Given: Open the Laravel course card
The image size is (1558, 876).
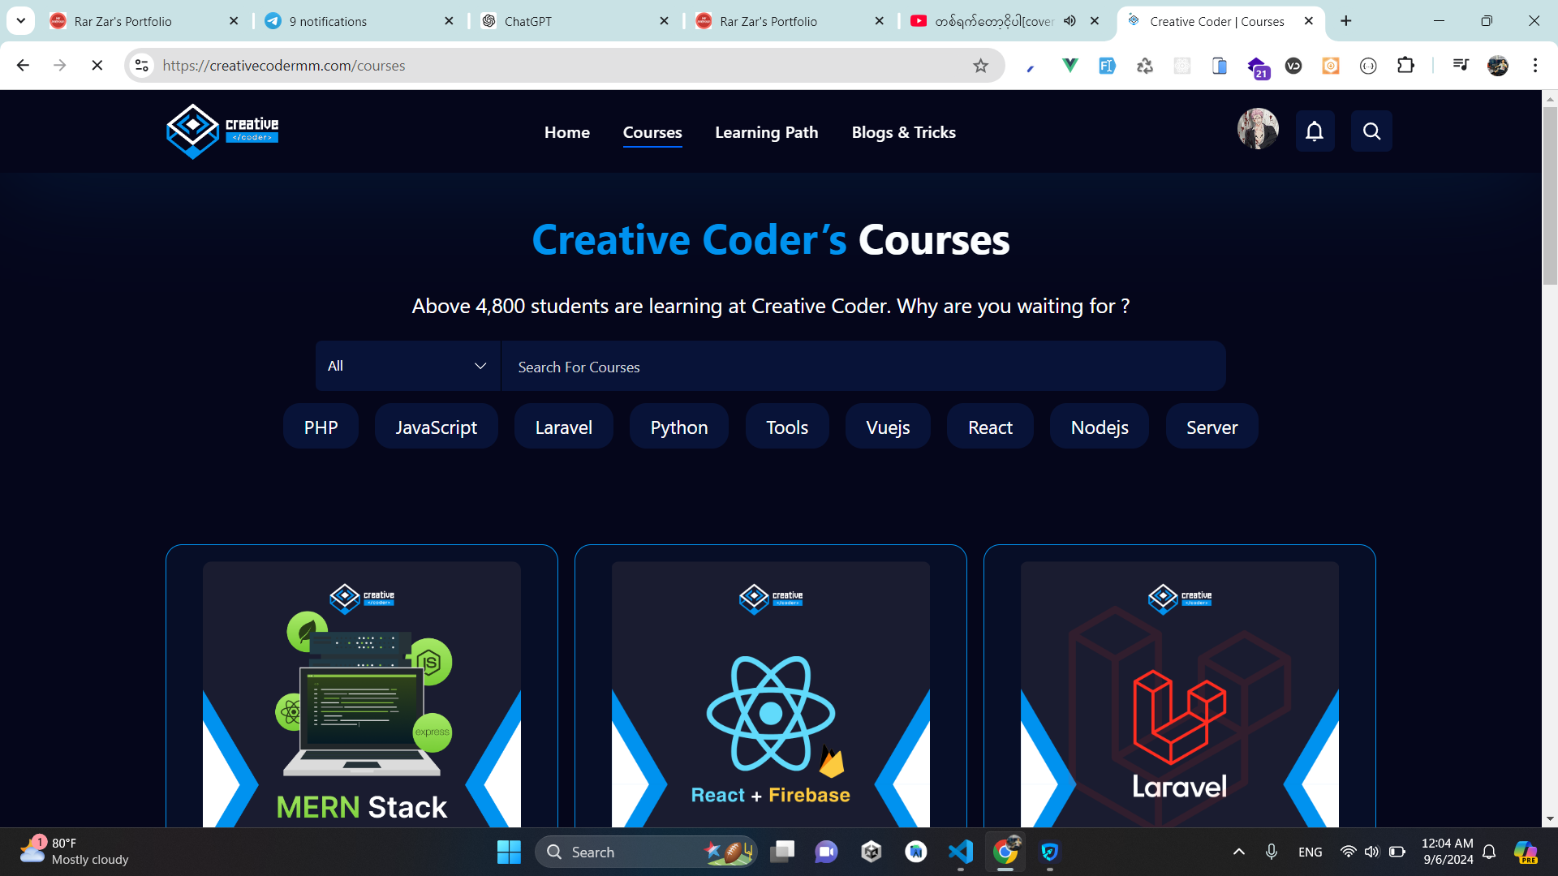Looking at the screenshot, I should coord(1180,688).
